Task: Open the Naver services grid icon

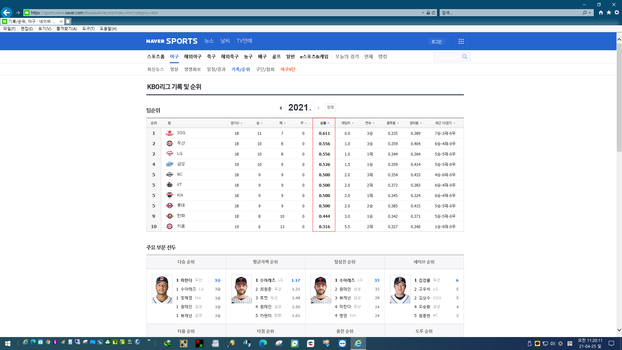Action: tap(461, 41)
